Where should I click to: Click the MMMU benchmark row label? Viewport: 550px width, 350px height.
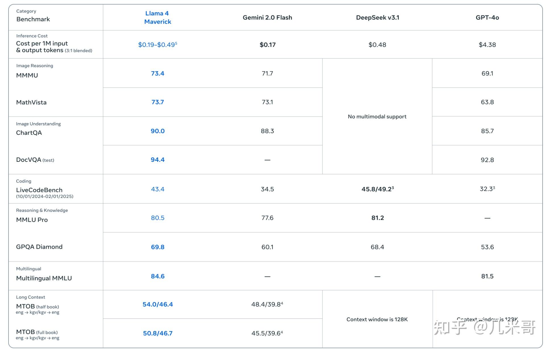[x=27, y=75]
